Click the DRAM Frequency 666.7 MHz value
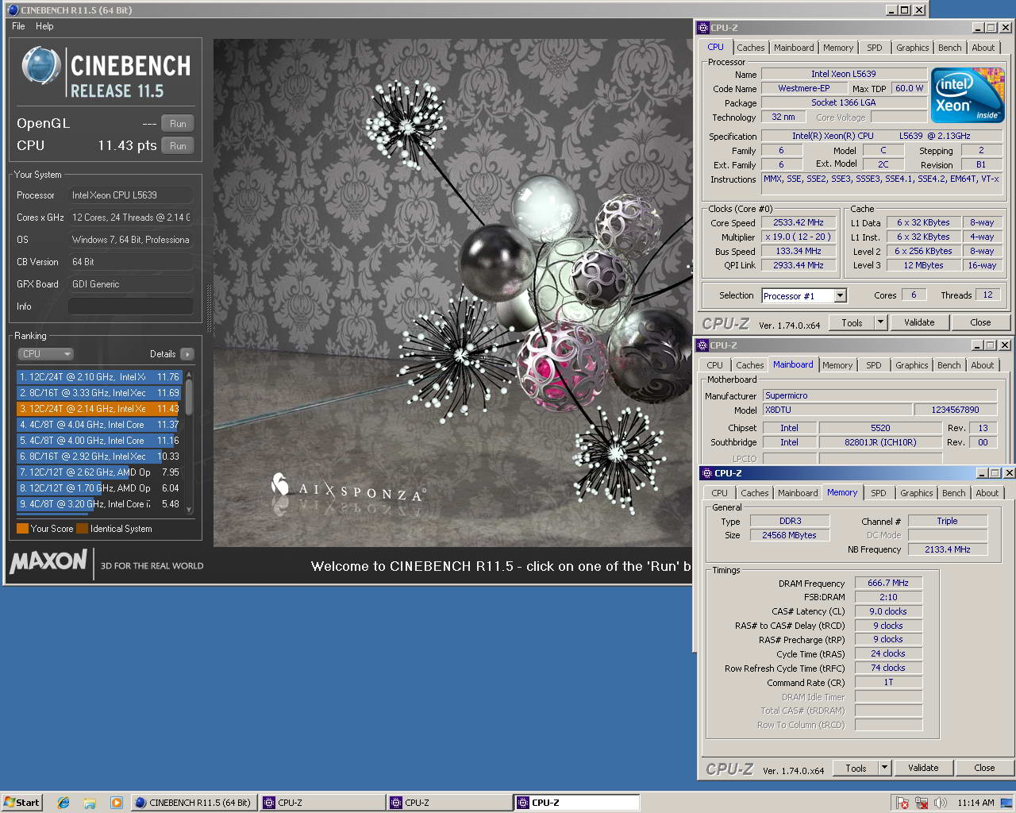 point(888,583)
